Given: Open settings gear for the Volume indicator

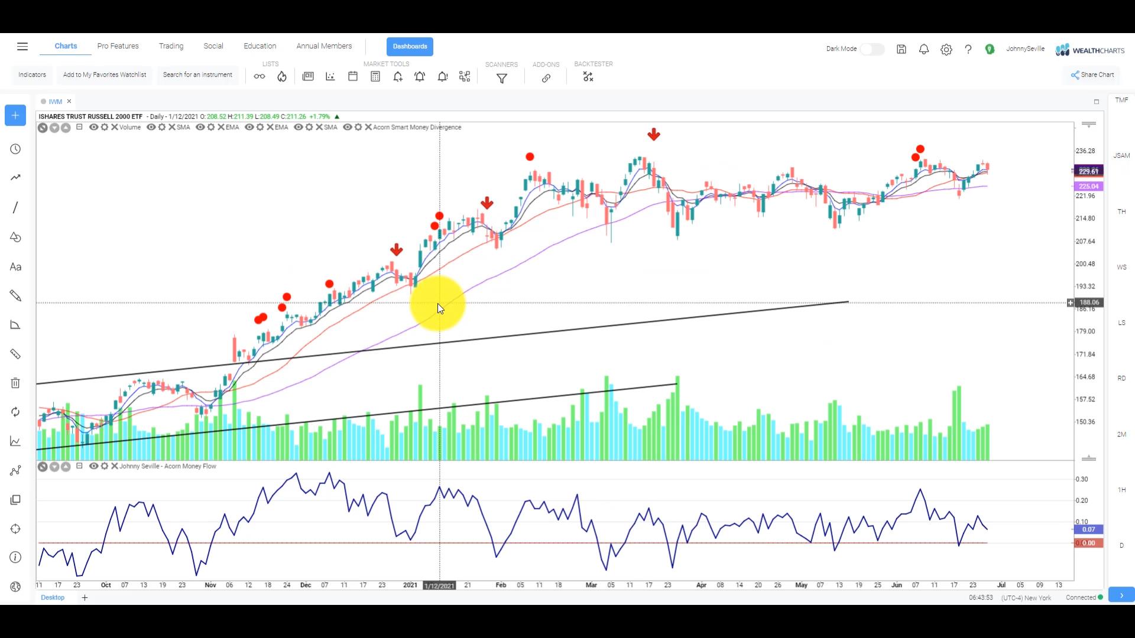Looking at the screenshot, I should tap(105, 127).
